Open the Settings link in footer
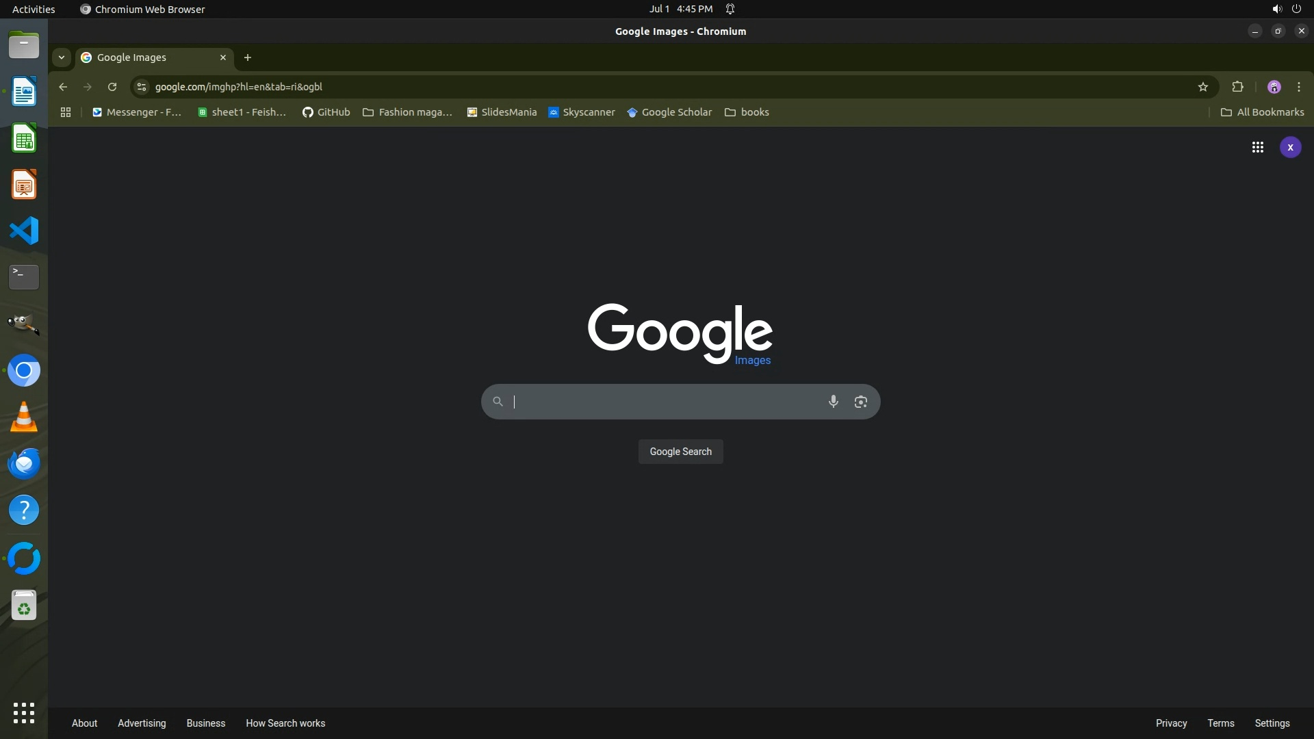Image resolution: width=1314 pixels, height=739 pixels. coord(1272,723)
